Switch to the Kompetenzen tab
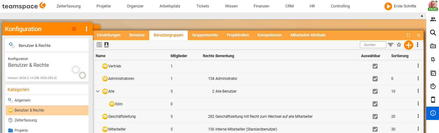 point(270,35)
